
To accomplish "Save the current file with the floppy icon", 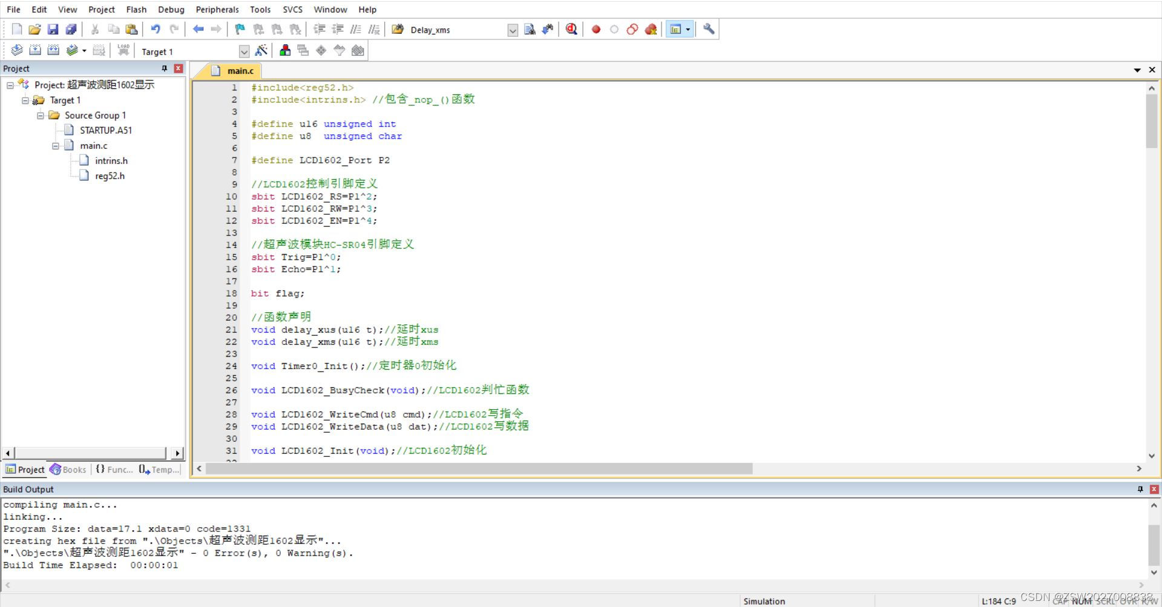I will [x=53, y=29].
